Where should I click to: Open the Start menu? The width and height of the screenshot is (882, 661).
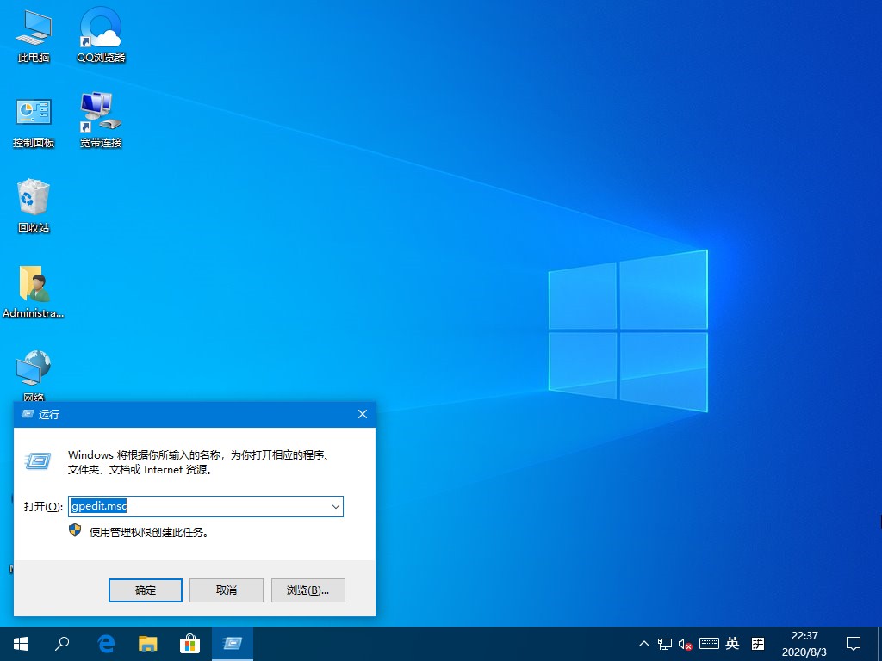[19, 643]
